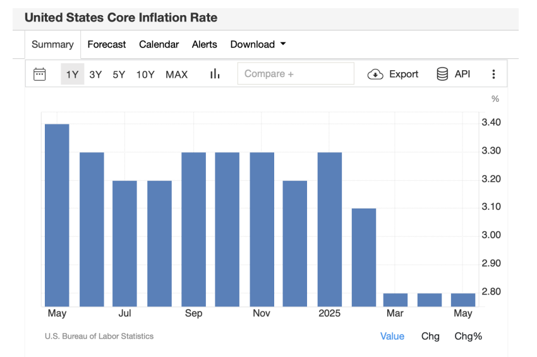Screen dimensions: 537x357
Task: Open the calendar date range picker icon
Action: 39,74
